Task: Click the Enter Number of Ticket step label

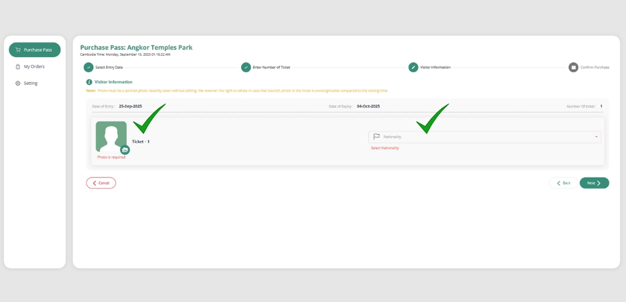Action: (271, 67)
